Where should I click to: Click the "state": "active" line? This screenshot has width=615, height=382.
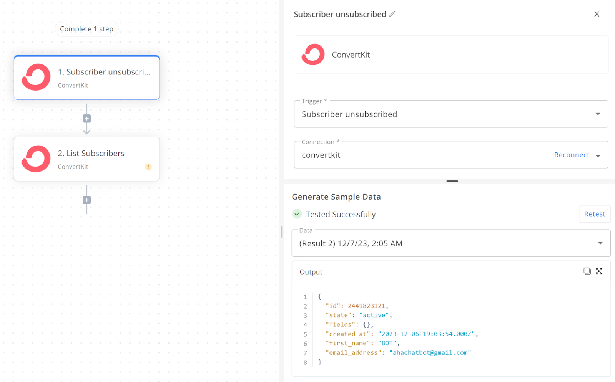point(359,315)
